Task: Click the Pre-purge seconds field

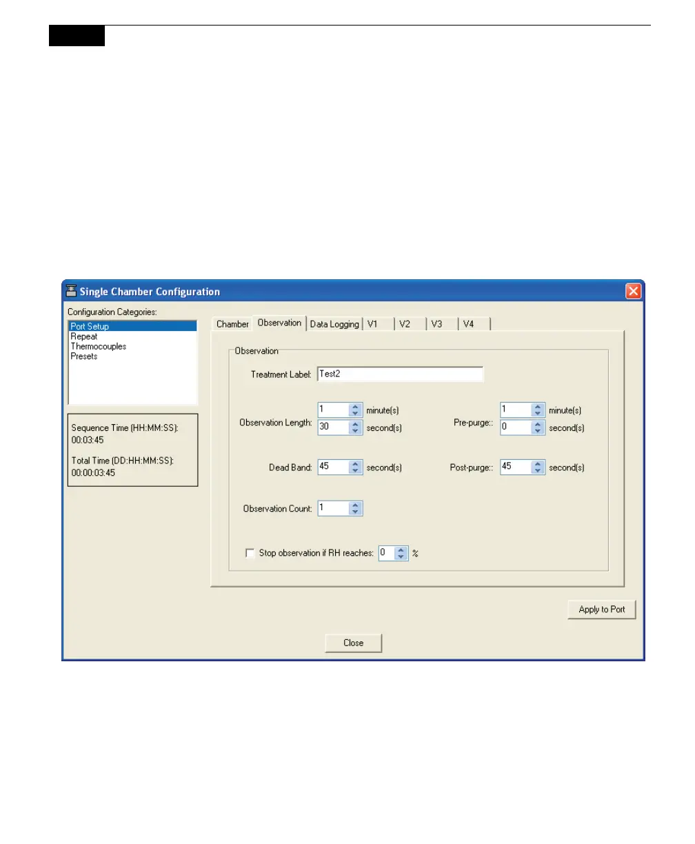Action: [516, 428]
